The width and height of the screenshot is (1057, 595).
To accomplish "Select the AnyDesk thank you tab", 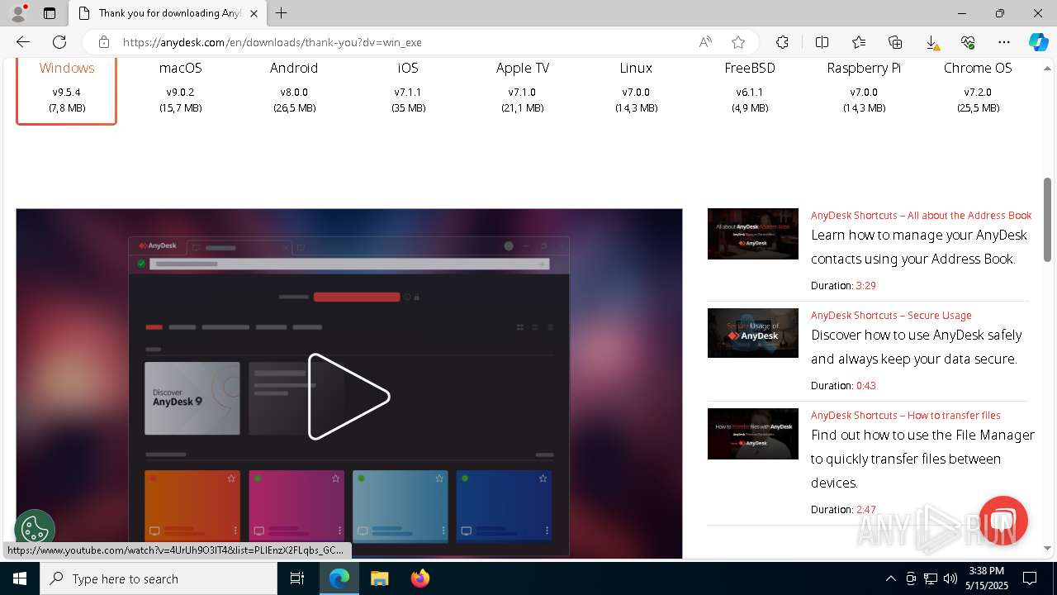I will 168,13.
